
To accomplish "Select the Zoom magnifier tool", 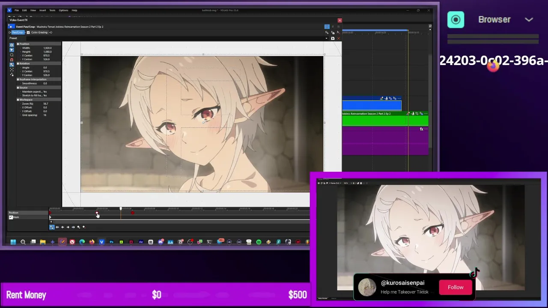I will [x=12, y=55].
